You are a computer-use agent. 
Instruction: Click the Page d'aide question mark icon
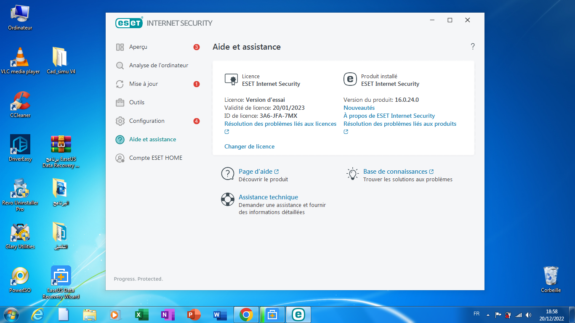coord(228,174)
